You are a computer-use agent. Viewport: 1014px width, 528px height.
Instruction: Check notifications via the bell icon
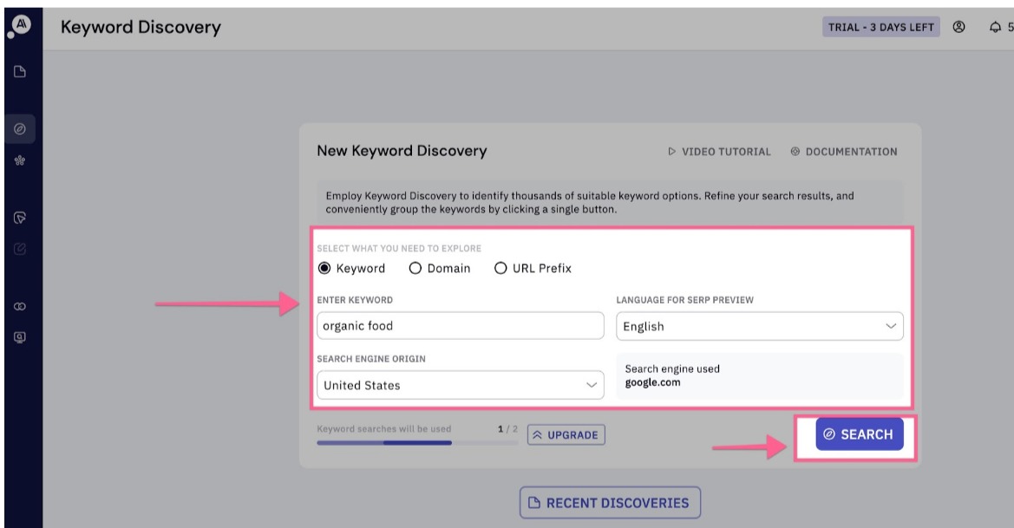[x=994, y=27]
